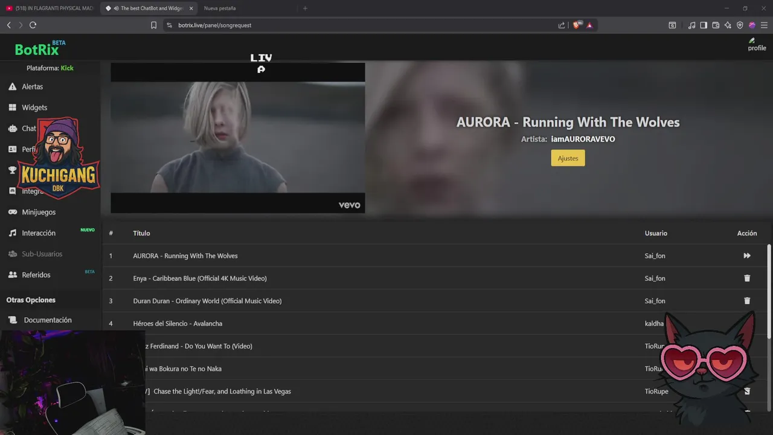Skip the AURORA Running With The Wolves song
This screenshot has height=435, width=773.
point(747,256)
